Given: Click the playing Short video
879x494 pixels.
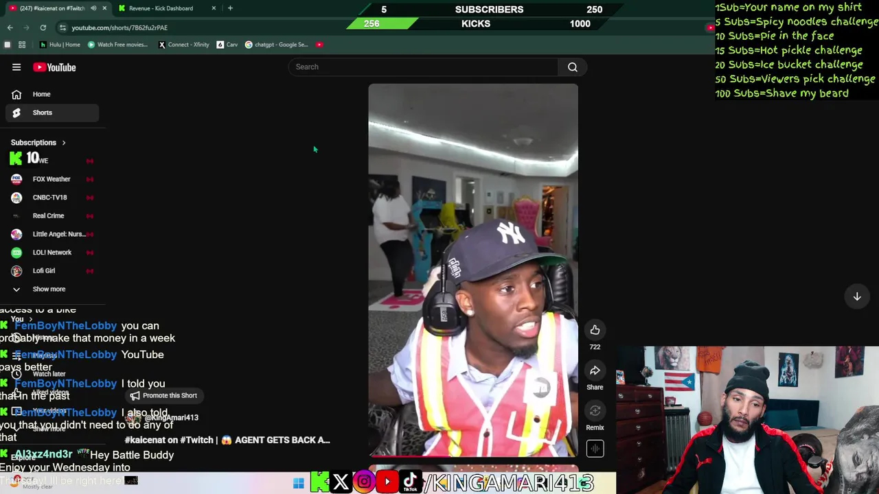Looking at the screenshot, I should pyautogui.click(x=473, y=270).
